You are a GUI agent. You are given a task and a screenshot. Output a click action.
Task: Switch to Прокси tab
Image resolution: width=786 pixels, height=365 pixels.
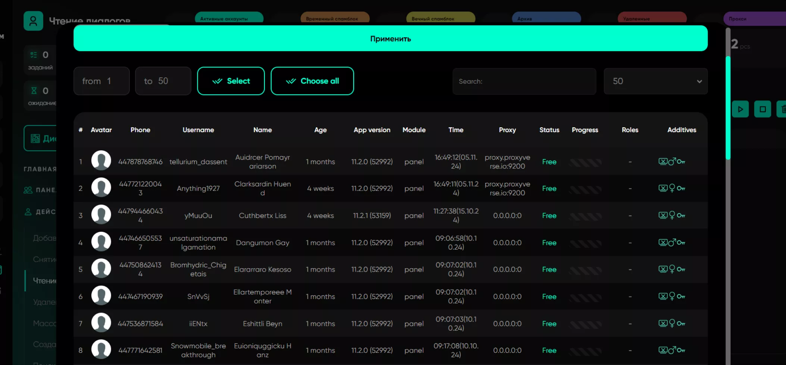754,18
